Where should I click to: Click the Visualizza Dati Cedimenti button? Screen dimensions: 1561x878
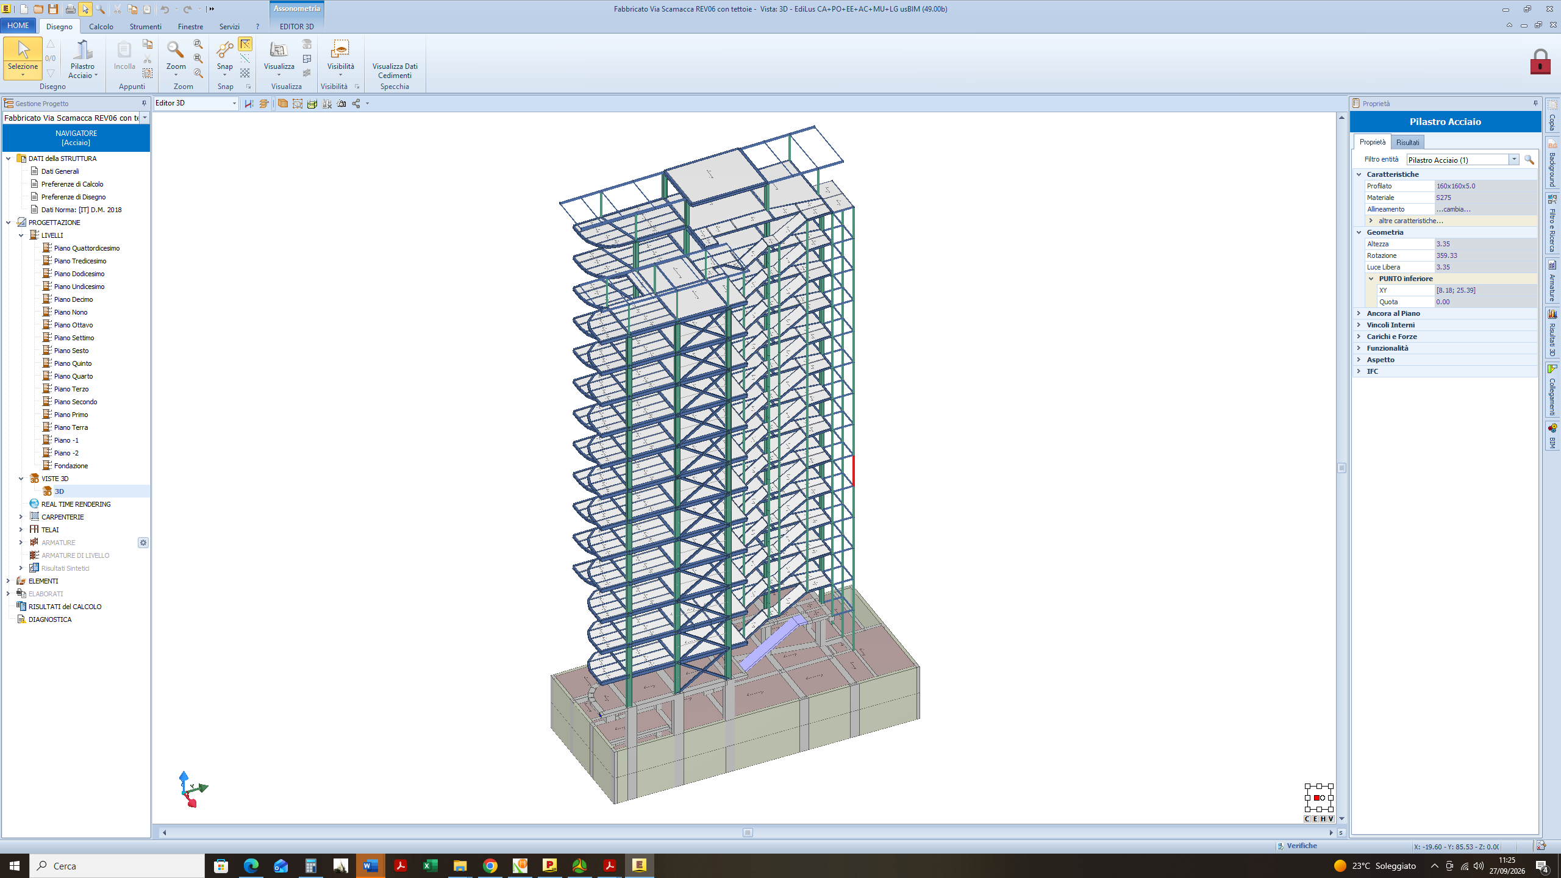395,71
